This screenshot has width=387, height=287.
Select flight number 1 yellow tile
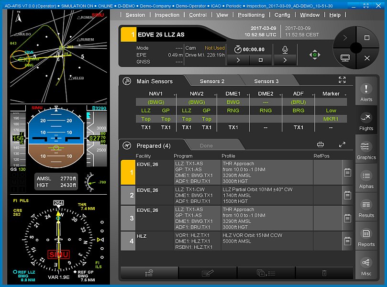click(x=128, y=172)
